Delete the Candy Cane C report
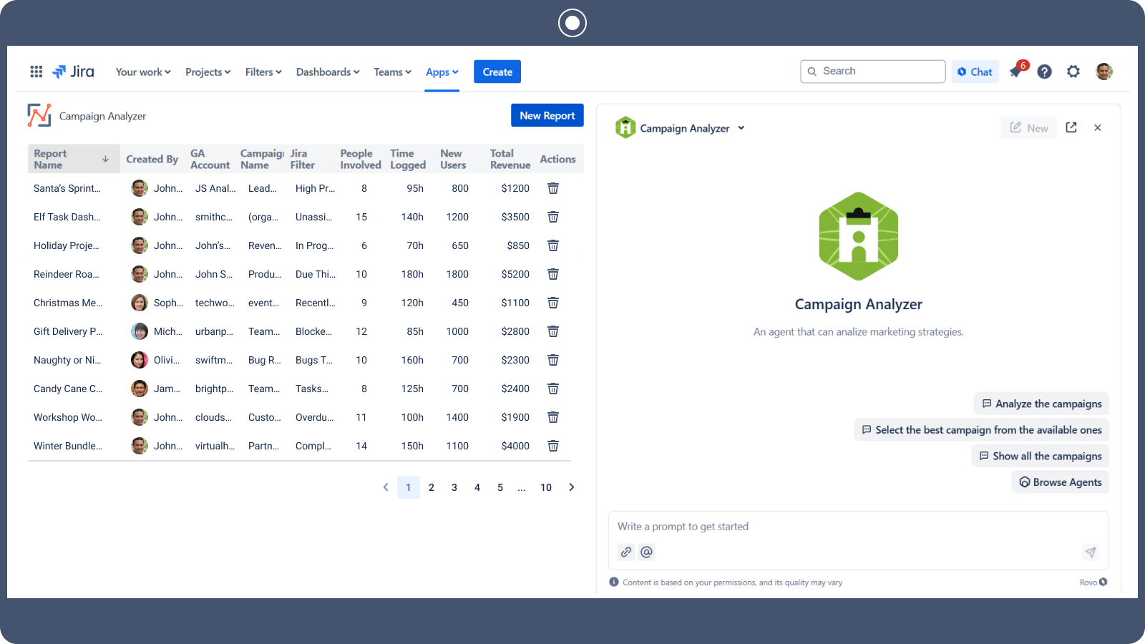1145x644 pixels. click(x=553, y=389)
